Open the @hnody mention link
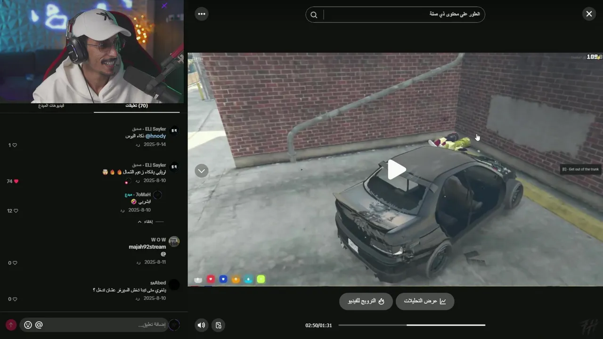The width and height of the screenshot is (603, 339). tap(155, 136)
